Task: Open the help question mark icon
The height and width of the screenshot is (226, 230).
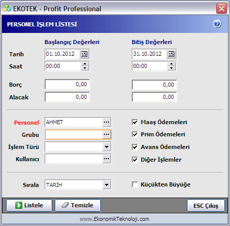Action: 217,24
